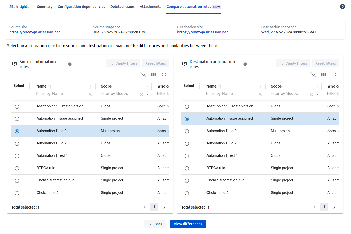The width and height of the screenshot is (351, 234).
Task: Click source Chetan rule 2 name cell
Action: (x=48, y=193)
